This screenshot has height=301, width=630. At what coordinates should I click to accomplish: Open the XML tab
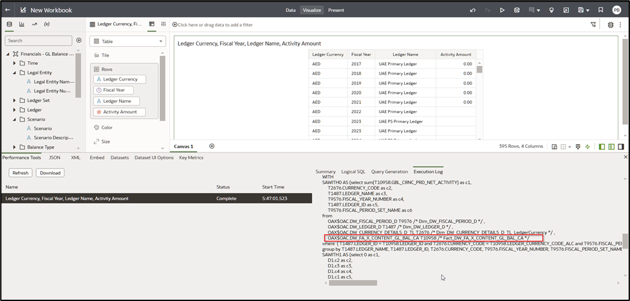pyautogui.click(x=75, y=158)
